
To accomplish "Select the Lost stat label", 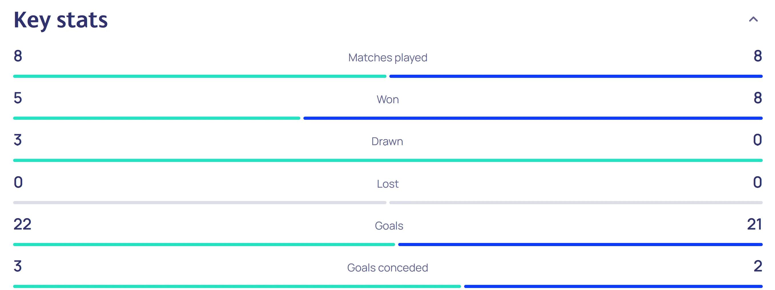I will (388, 184).
